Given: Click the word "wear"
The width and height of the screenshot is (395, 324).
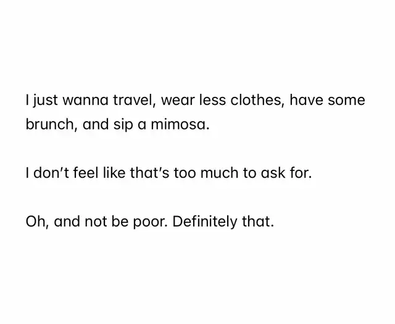Looking at the screenshot, I should click(x=178, y=100).
